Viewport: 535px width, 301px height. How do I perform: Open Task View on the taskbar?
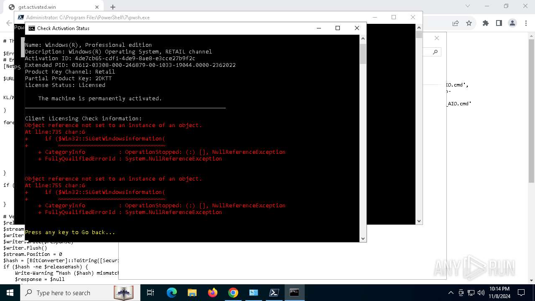[150, 293]
